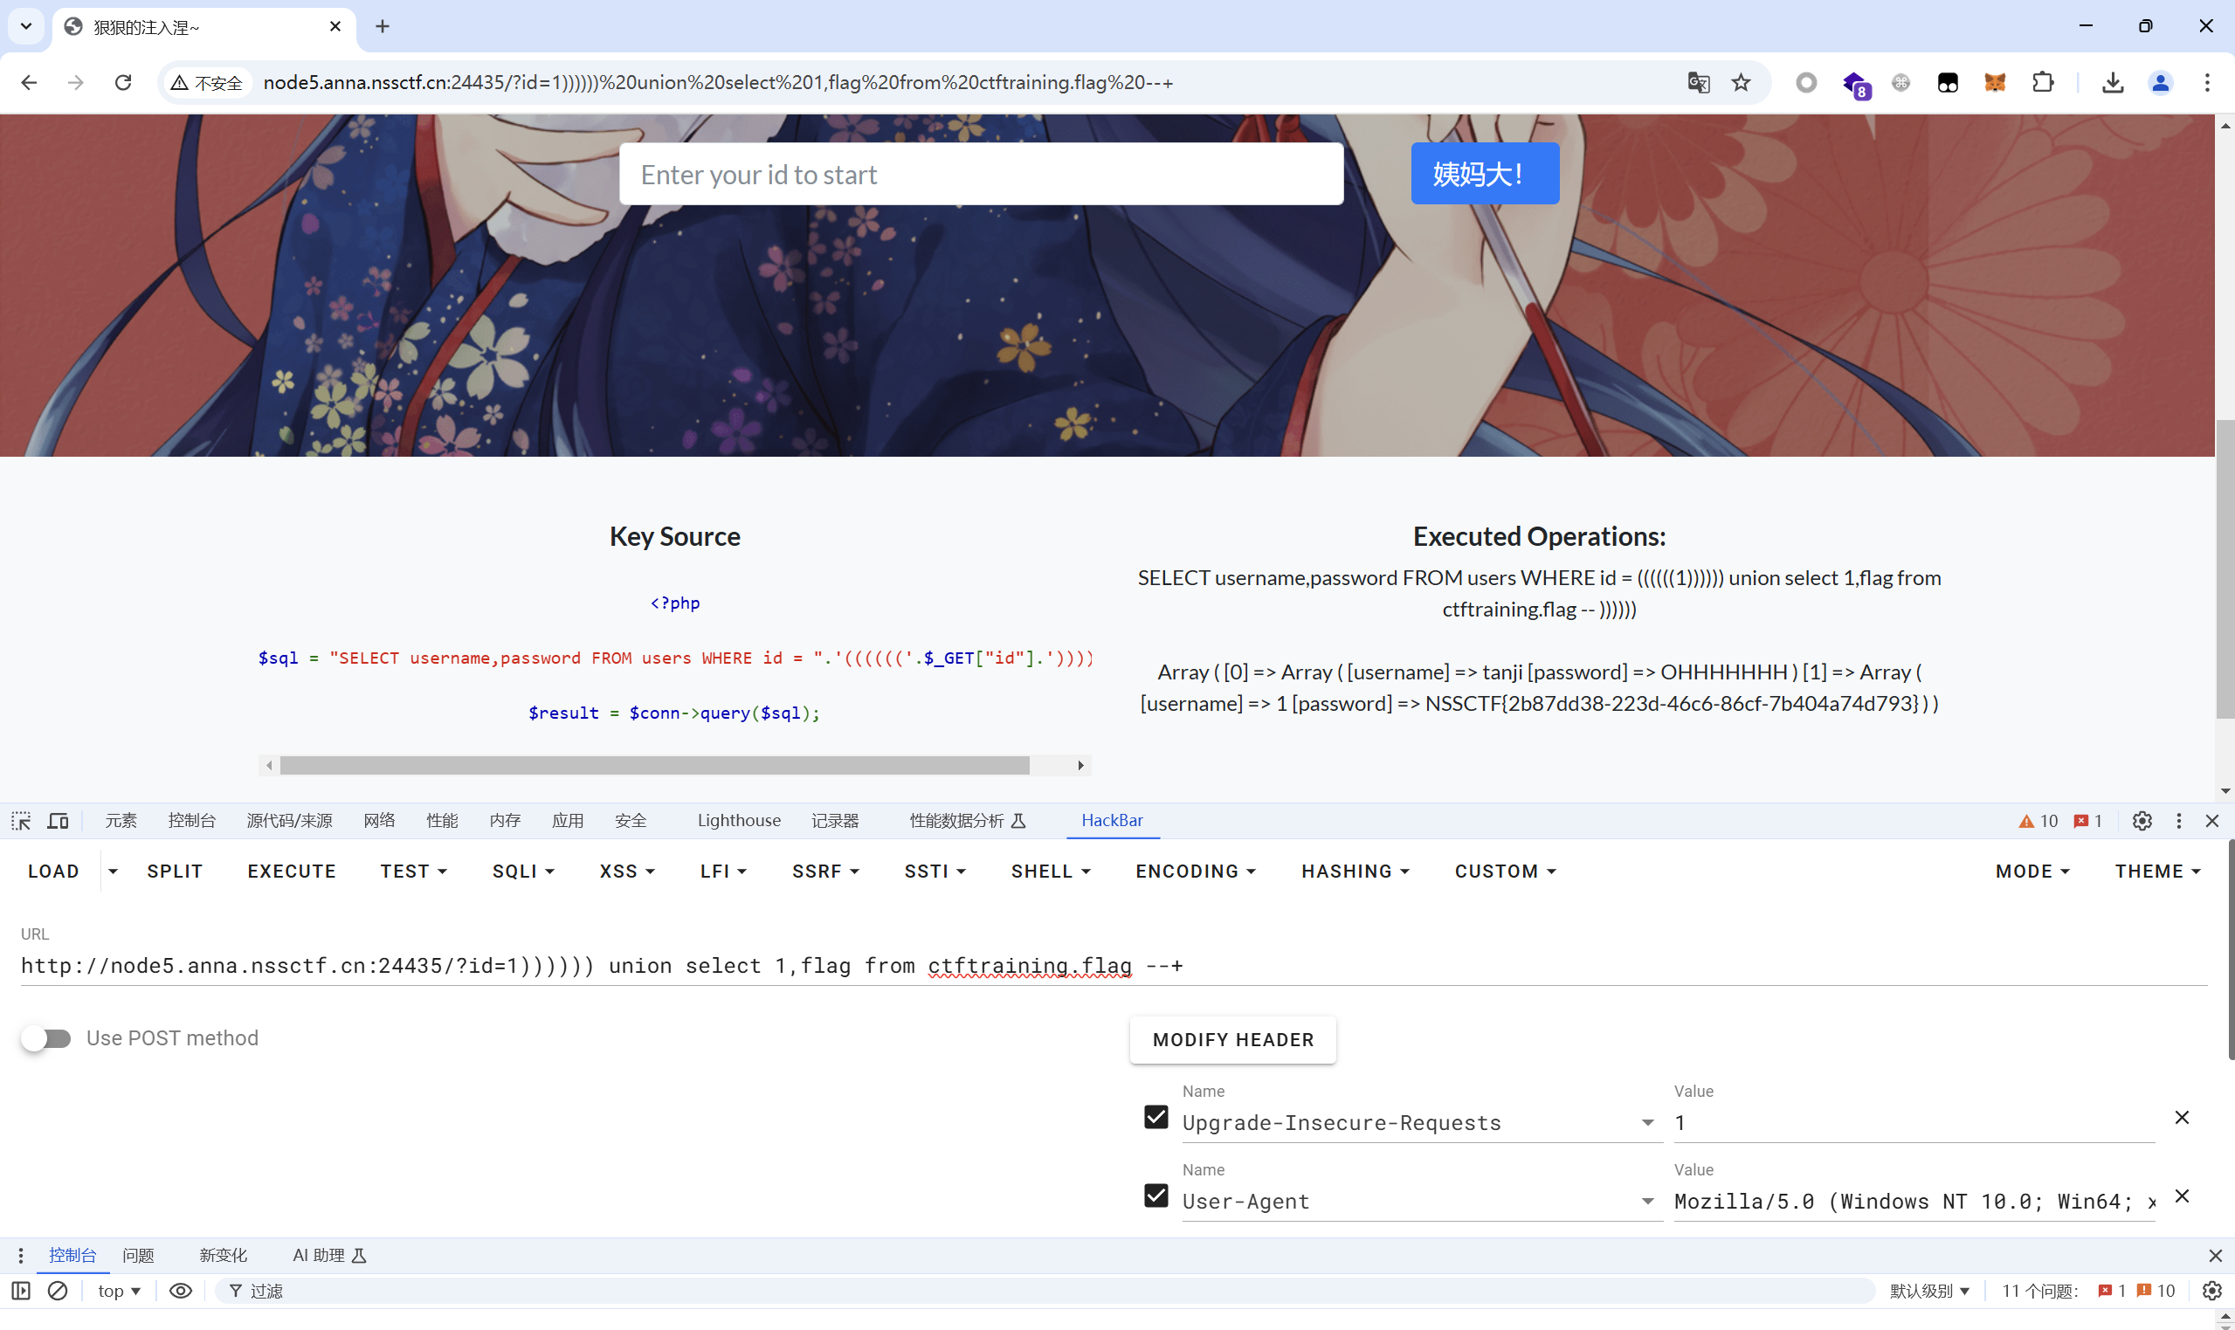Toggle the device toolbar in DevTools

point(59,820)
